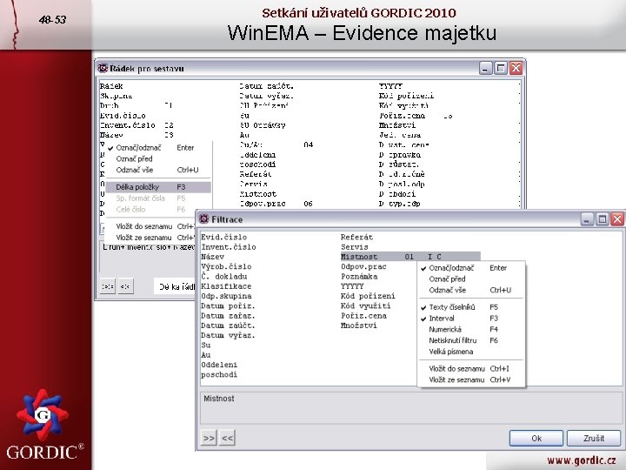Select Evid.číslo in Filtrace list

(x=224, y=237)
